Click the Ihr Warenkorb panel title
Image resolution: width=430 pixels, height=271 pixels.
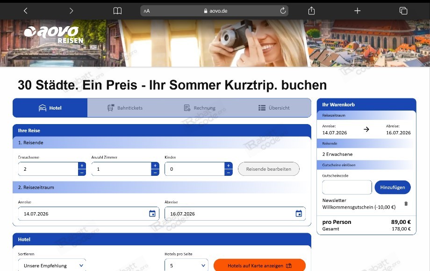[338, 104]
